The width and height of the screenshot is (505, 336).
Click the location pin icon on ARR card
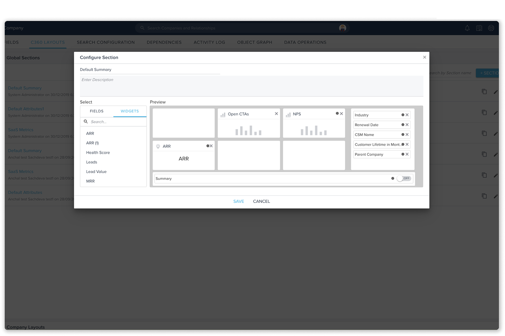[158, 146]
